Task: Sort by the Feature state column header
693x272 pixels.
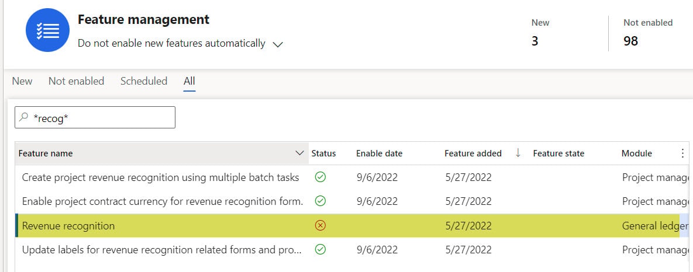Action: pyautogui.click(x=558, y=154)
